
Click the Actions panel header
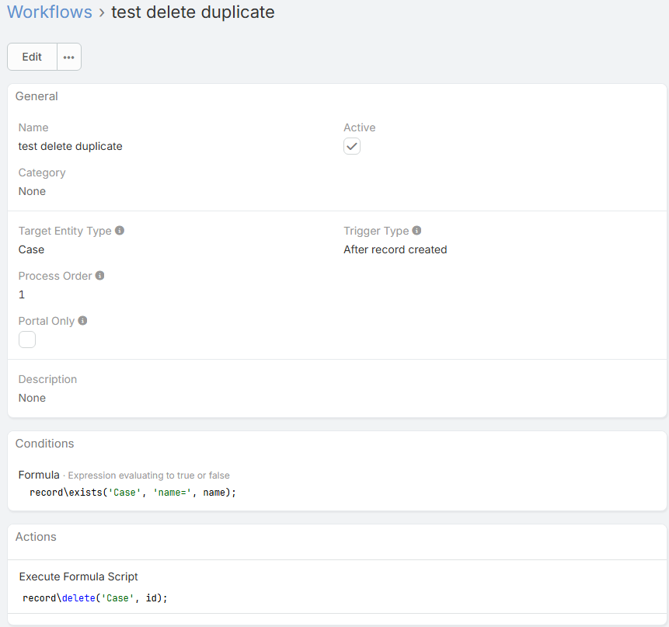[36, 537]
